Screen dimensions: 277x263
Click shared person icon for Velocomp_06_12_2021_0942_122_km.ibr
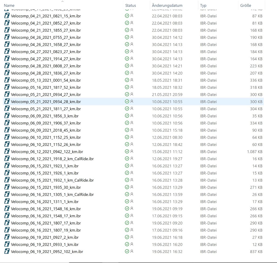pos(132,151)
